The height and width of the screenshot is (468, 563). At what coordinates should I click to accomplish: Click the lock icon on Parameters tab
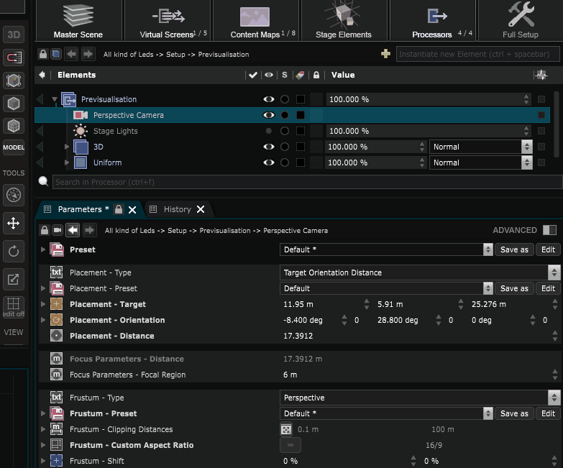[x=119, y=209]
